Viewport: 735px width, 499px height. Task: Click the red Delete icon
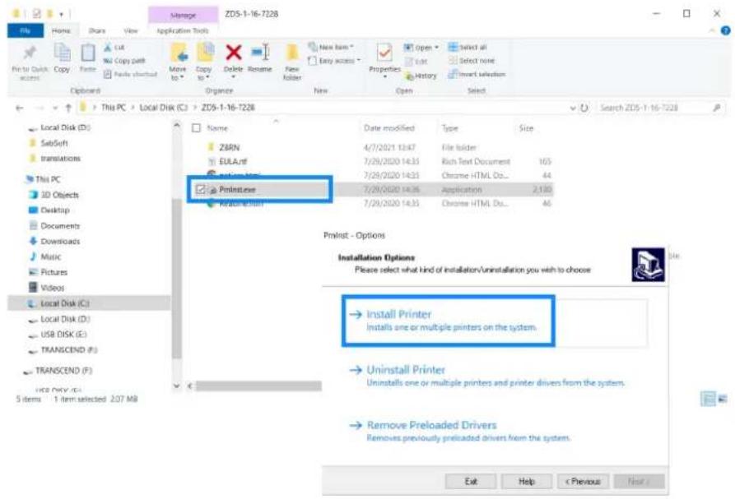[234, 52]
